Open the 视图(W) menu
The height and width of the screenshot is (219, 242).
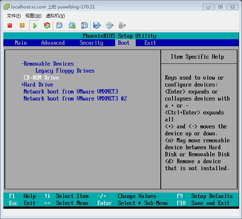(33, 16)
